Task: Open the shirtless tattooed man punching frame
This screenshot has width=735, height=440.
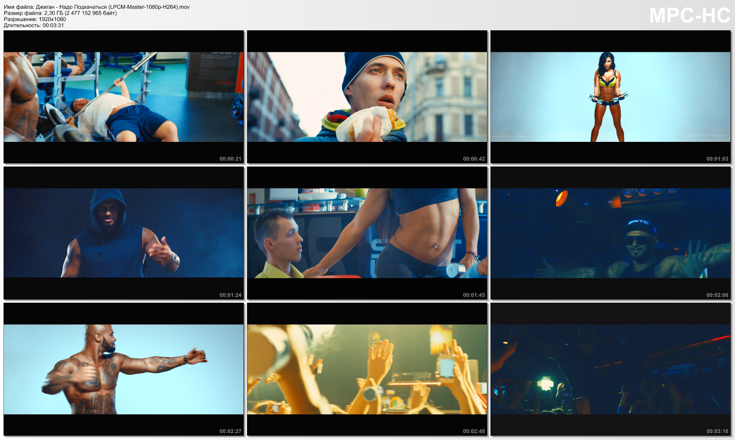Action: click(124, 369)
